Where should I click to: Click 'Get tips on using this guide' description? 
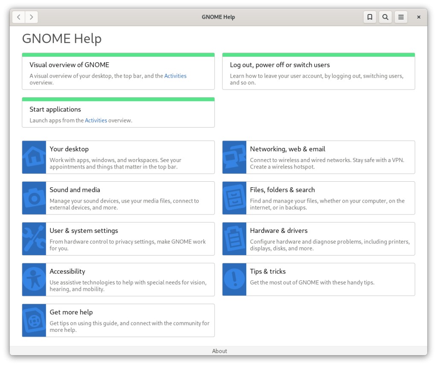coord(130,326)
